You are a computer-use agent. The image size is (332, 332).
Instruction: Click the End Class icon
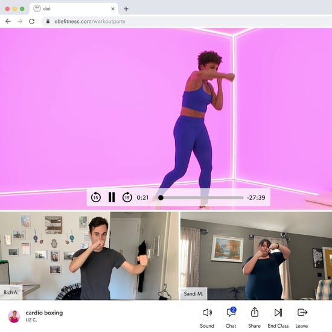coord(278,312)
